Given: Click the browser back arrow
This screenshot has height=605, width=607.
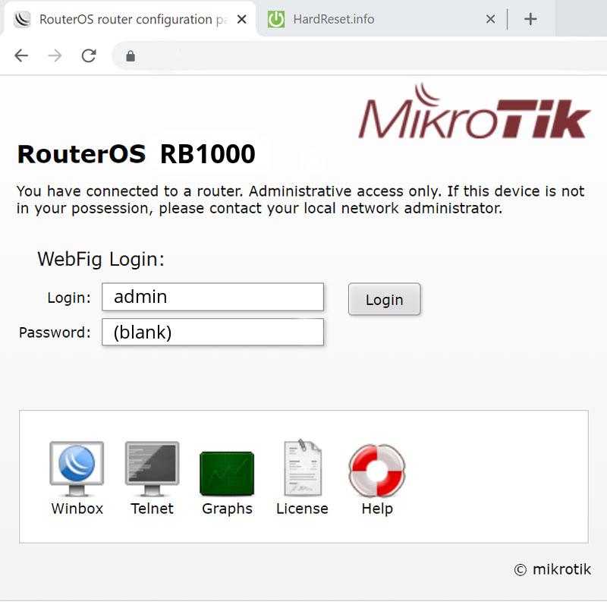Looking at the screenshot, I should click(x=21, y=55).
